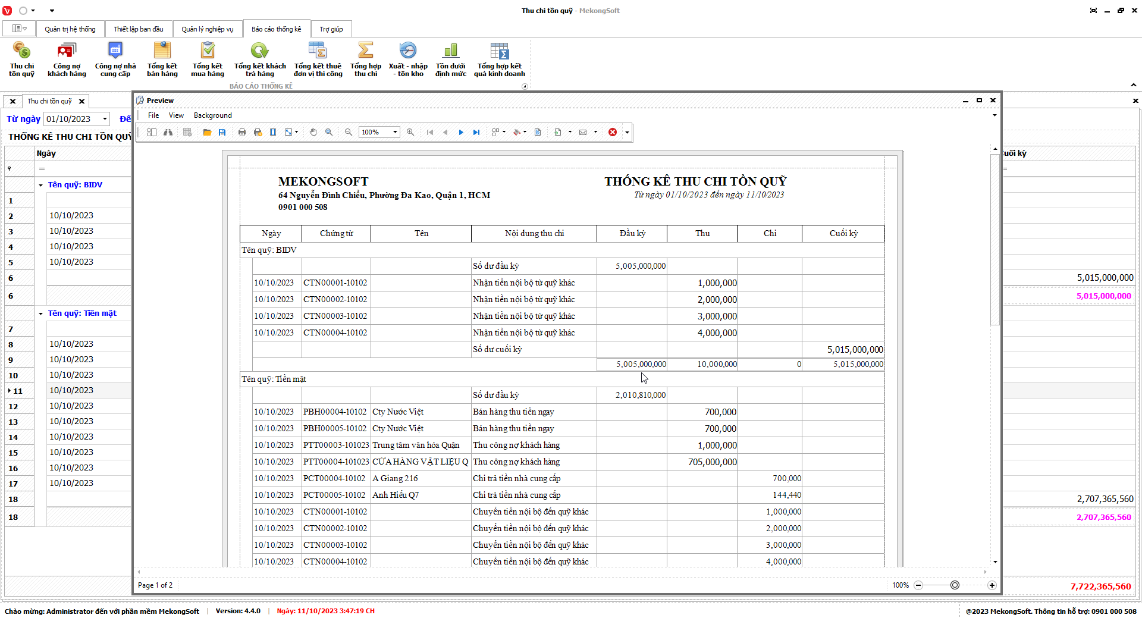Open the Xuất - nhập - tồn kho report
1142x618 pixels.
408,59
